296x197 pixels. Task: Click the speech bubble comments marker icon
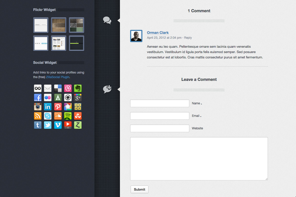[x=107, y=20]
